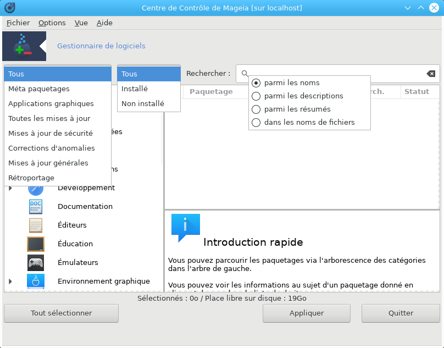Open the Fichier menu
This screenshot has width=444, height=348.
pyautogui.click(x=18, y=23)
